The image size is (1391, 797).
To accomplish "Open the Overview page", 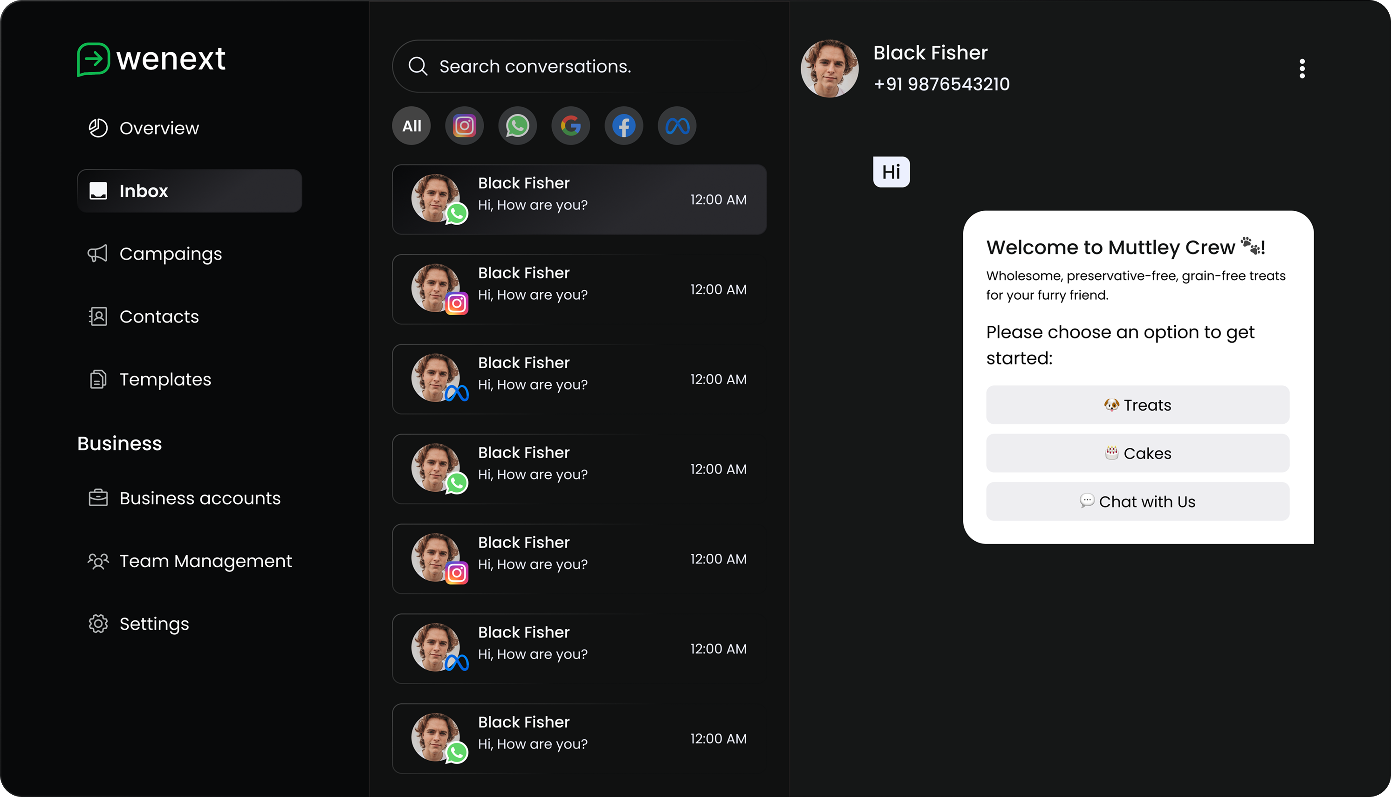I will (159, 128).
